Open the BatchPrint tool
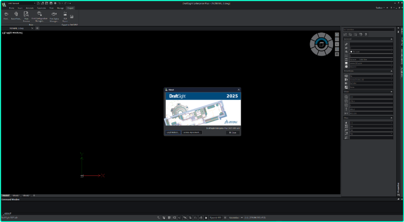The width and height of the screenshot is (404, 222). (16, 15)
